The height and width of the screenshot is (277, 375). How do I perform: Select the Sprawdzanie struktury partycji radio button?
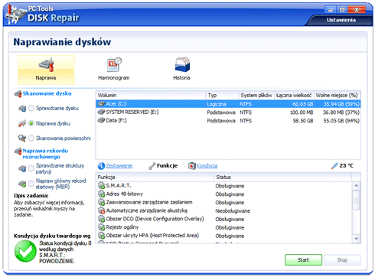pos(31,168)
